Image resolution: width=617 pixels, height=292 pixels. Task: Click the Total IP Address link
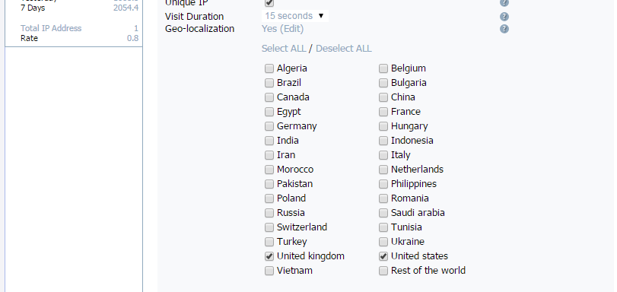click(x=51, y=28)
